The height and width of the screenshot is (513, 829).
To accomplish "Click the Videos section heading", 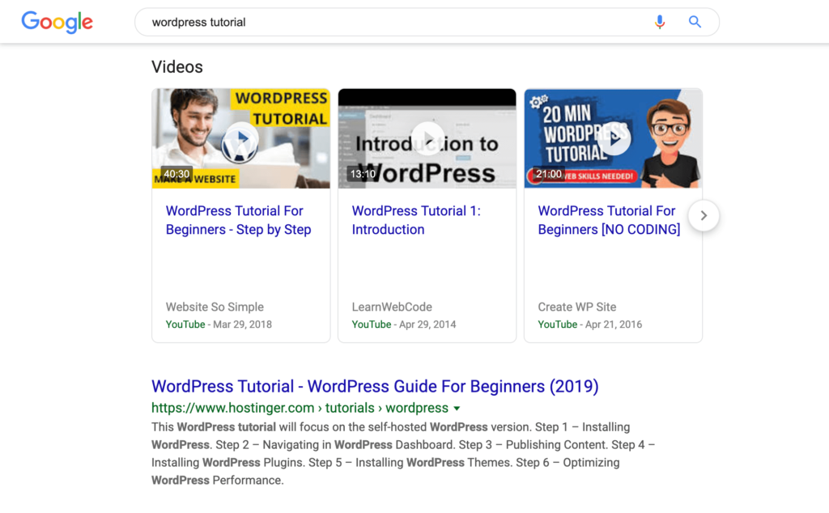I will tap(177, 67).
